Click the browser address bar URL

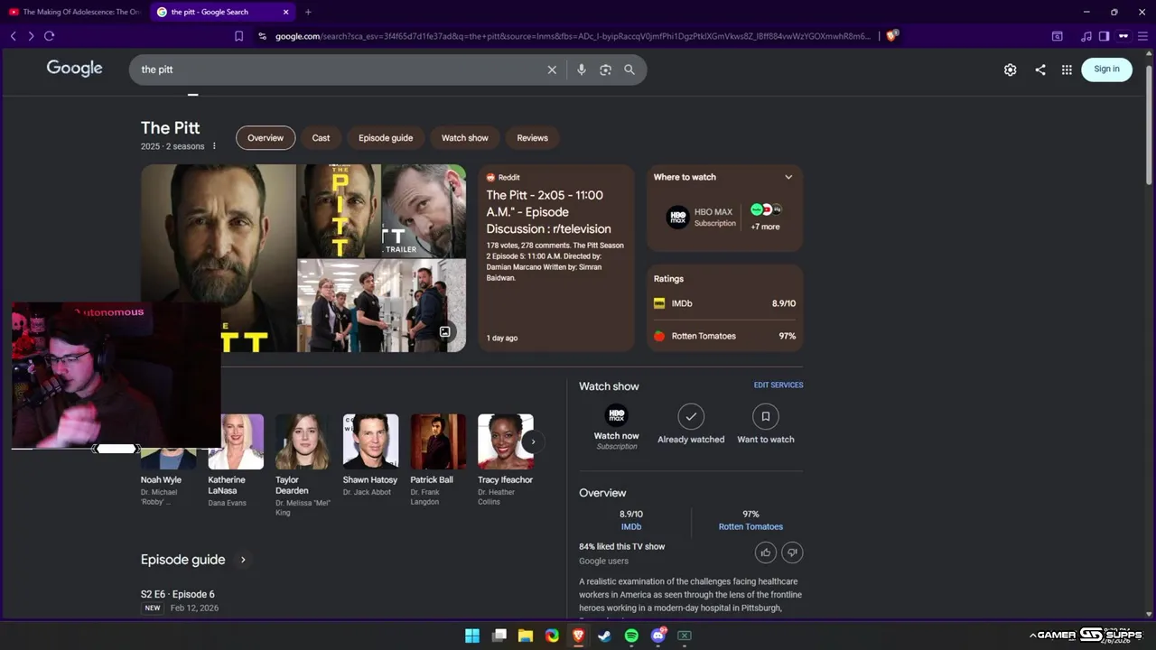click(x=573, y=36)
